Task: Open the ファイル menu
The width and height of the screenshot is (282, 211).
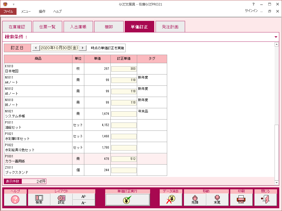Action: tap(8, 12)
